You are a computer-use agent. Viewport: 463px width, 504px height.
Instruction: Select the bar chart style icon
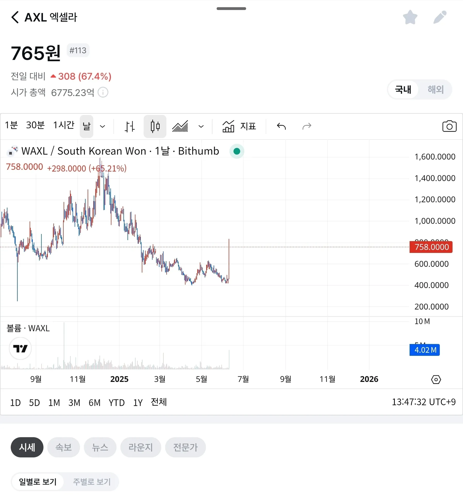tap(130, 127)
